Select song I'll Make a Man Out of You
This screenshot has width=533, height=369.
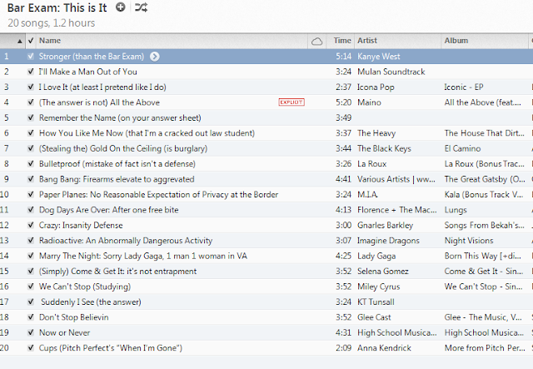[x=88, y=72]
